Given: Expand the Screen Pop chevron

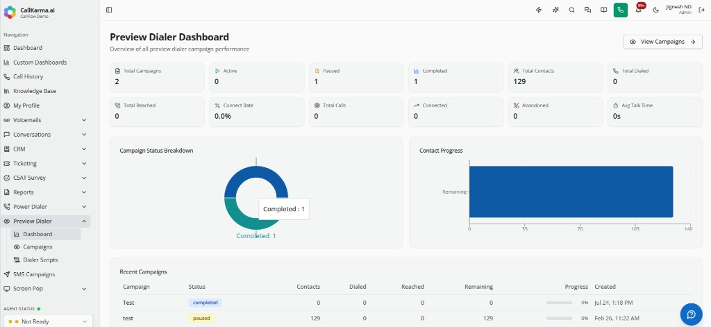Looking at the screenshot, I should coord(84,288).
